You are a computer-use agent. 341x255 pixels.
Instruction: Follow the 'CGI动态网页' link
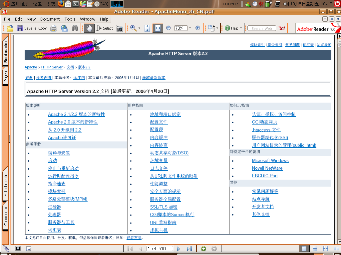coord(264,122)
